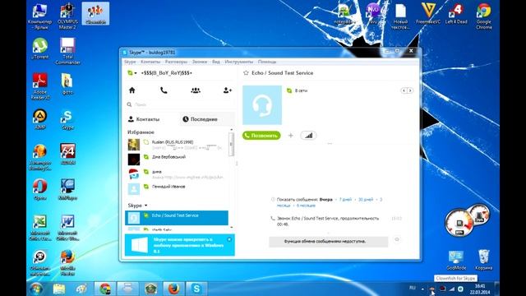Open Adobe Reader XI desktop icon
Screen dimensions: 526x296
40,86
